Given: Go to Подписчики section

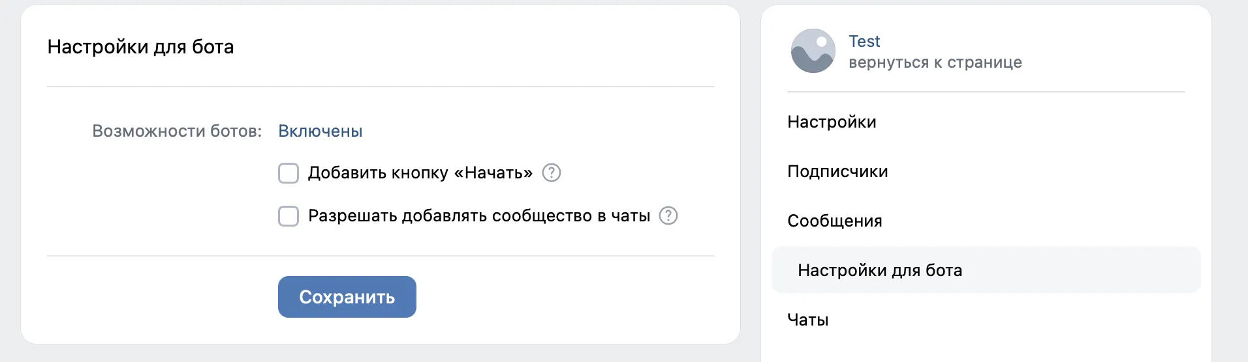Looking at the screenshot, I should [837, 171].
